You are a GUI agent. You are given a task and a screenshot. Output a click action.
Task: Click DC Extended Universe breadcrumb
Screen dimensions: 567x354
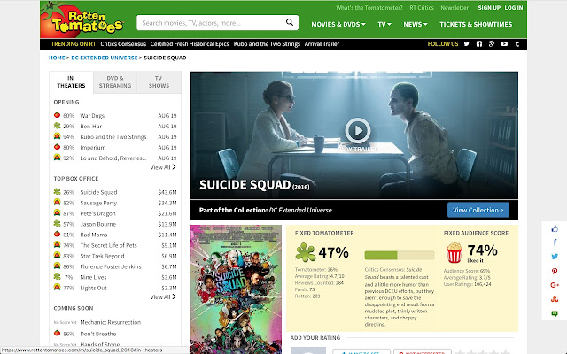[105, 58]
